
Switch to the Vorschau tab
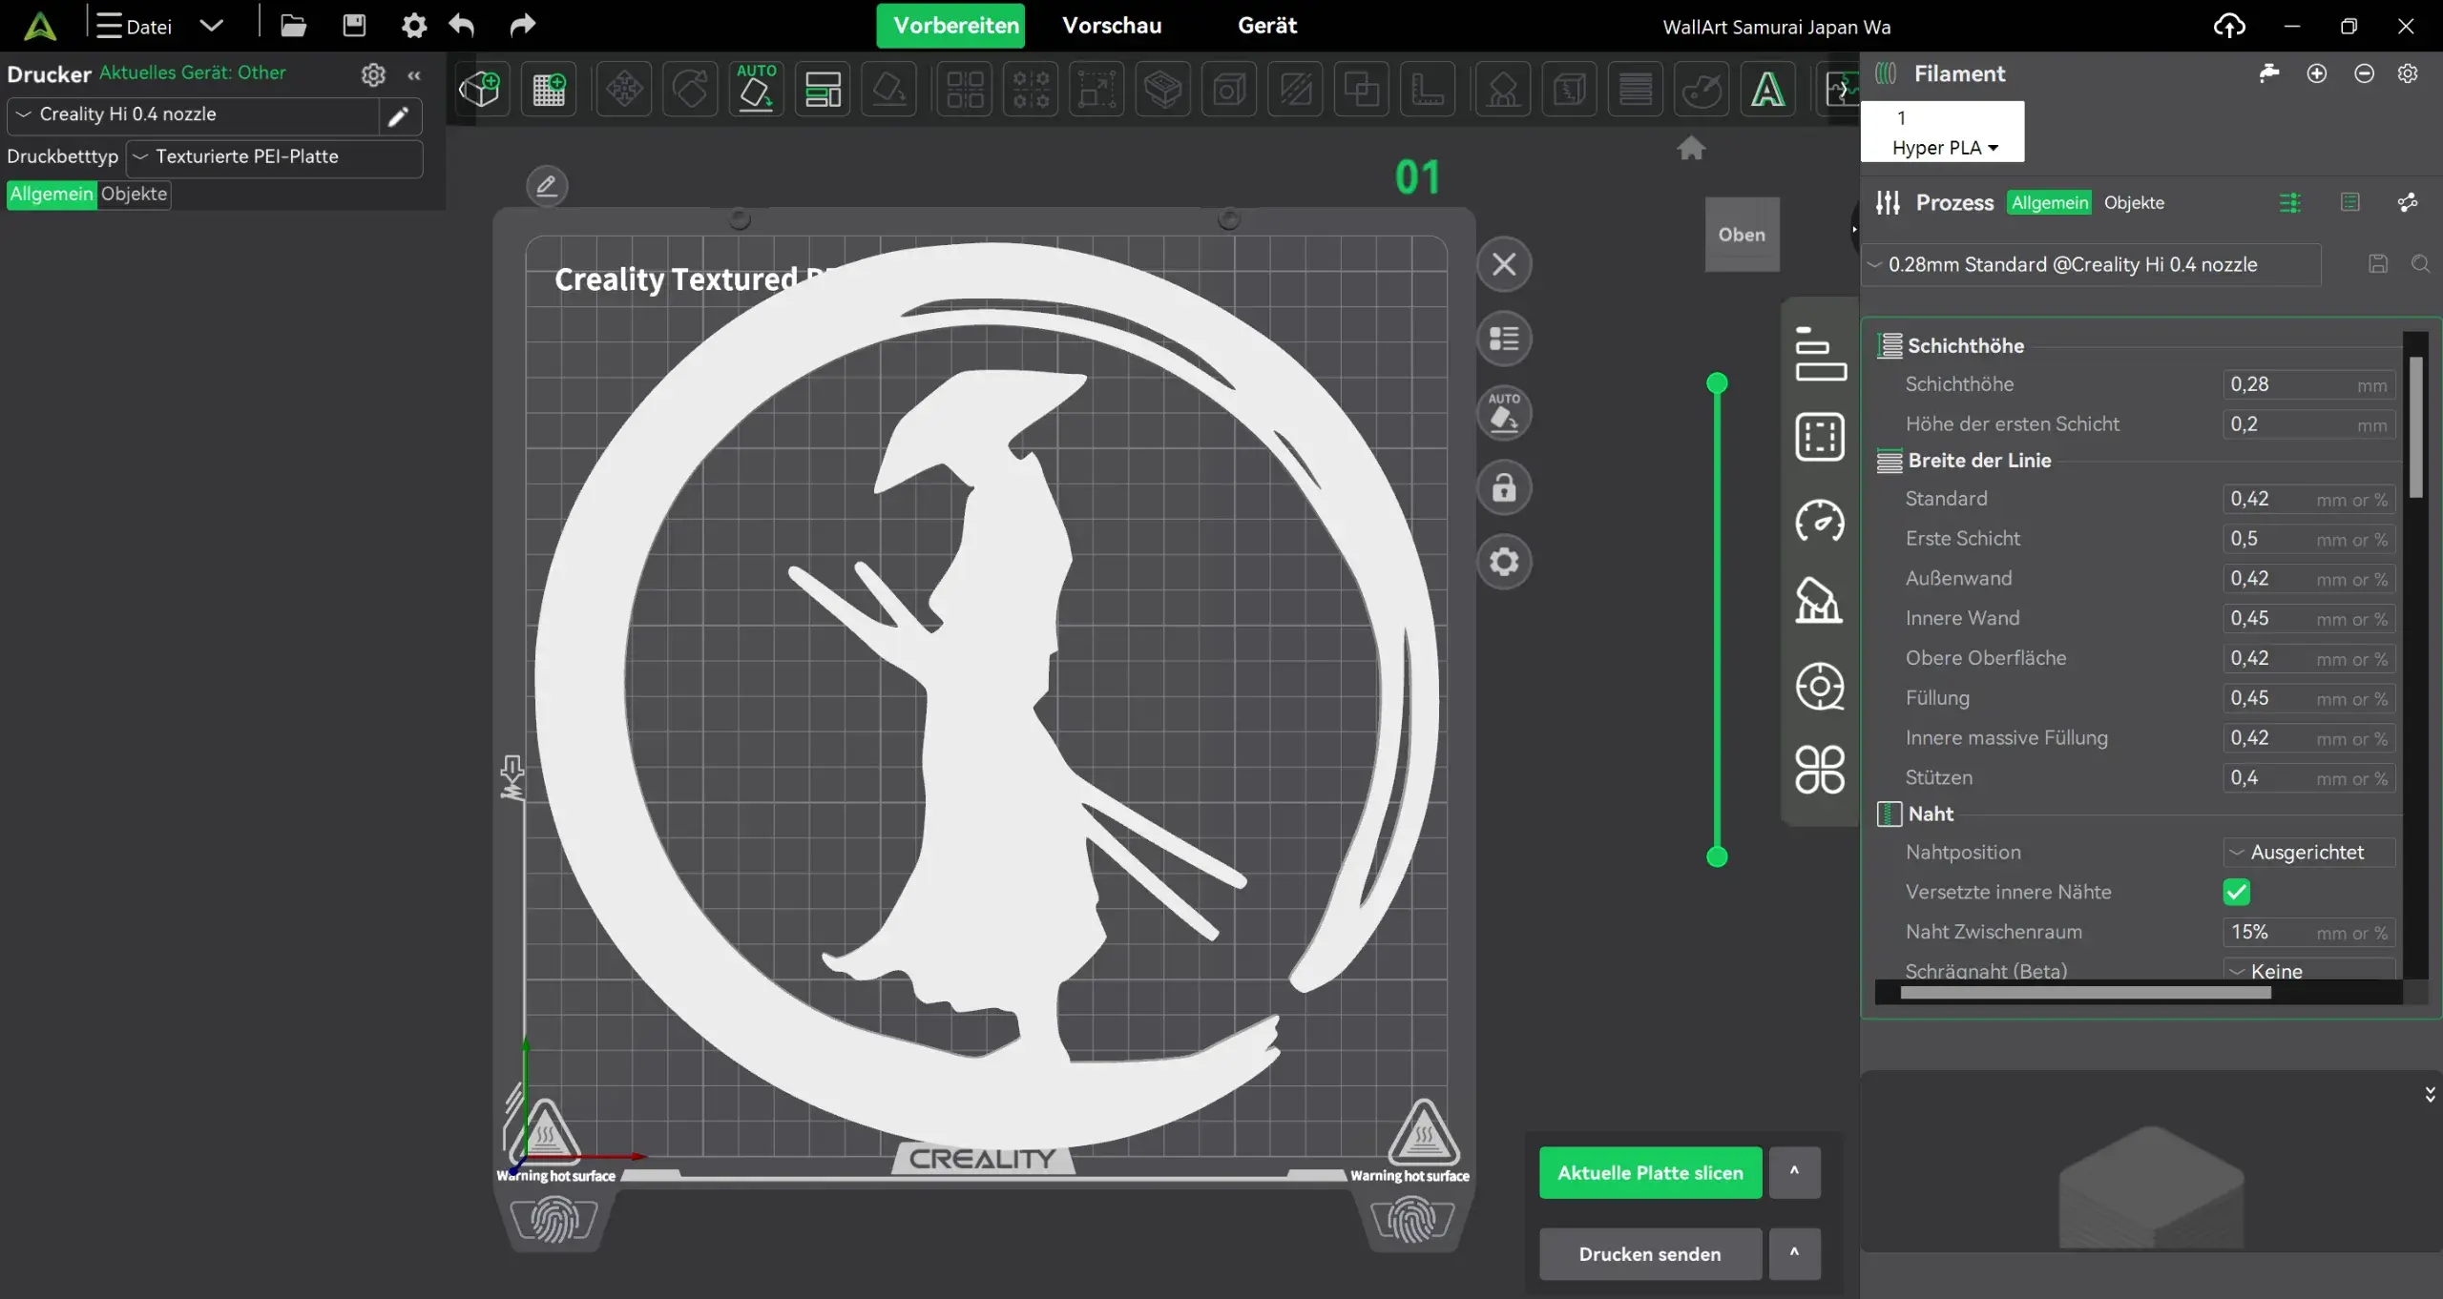pyautogui.click(x=1112, y=26)
